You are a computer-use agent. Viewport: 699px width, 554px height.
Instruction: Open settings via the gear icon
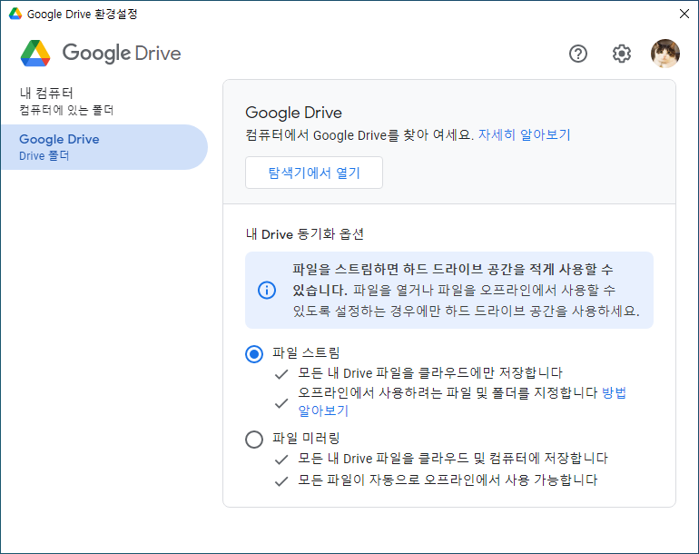coord(622,54)
